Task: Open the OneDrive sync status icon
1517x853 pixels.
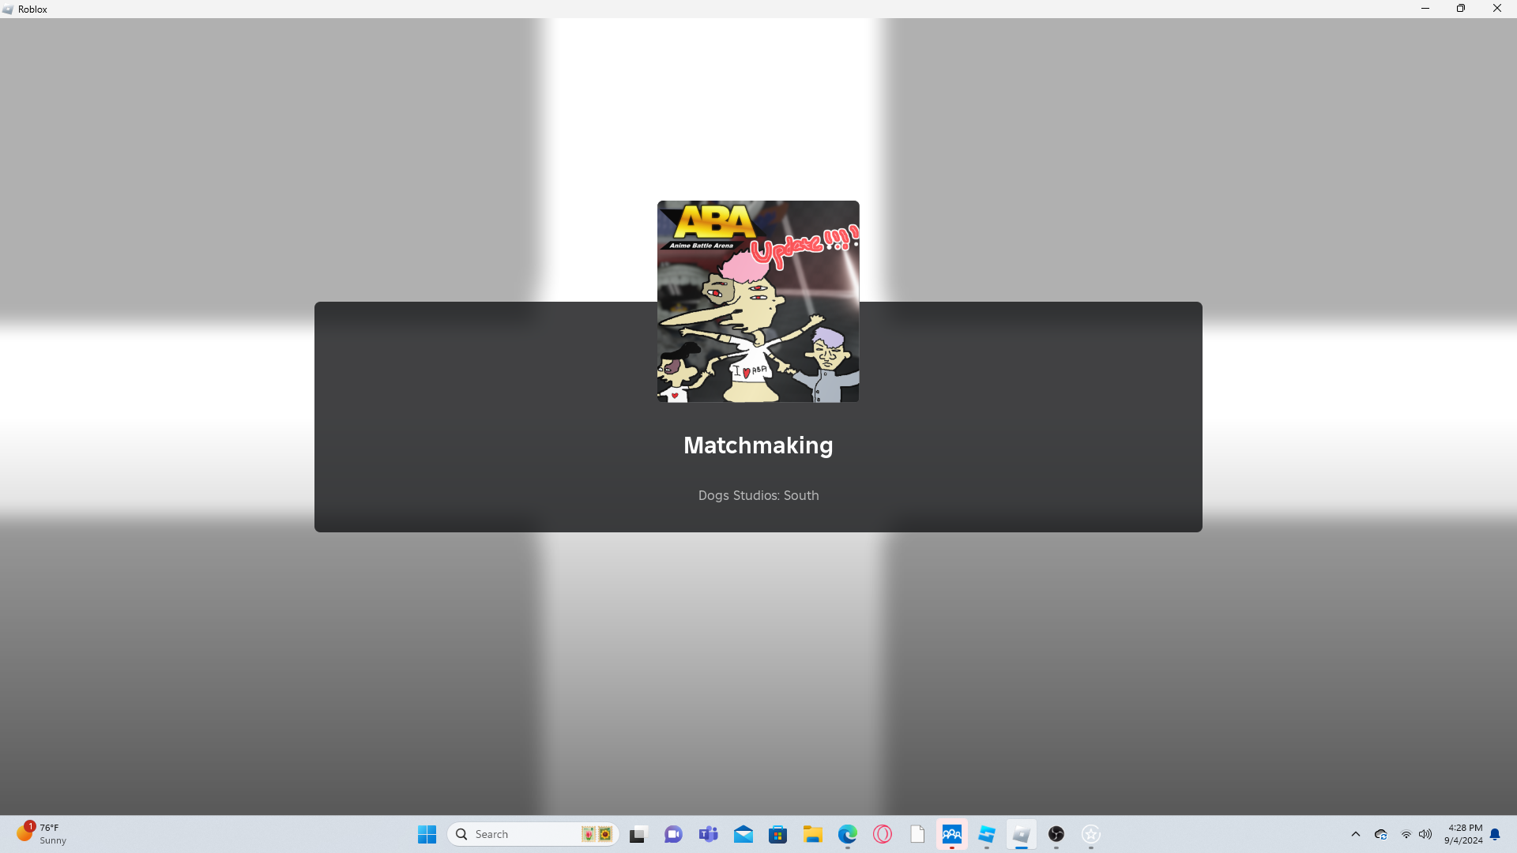Action: coord(1381,834)
